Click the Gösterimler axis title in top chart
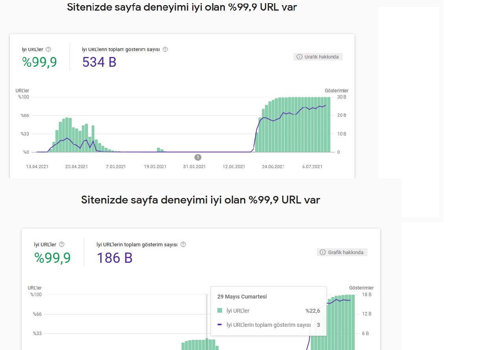The image size is (491, 350). [x=337, y=91]
